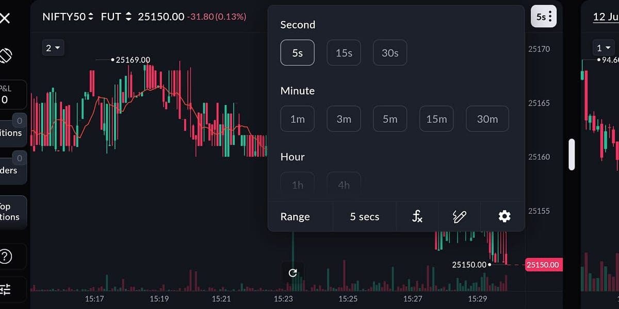The height and width of the screenshot is (309, 619).
Task: Close the chart with the X icon
Action: tap(5, 19)
